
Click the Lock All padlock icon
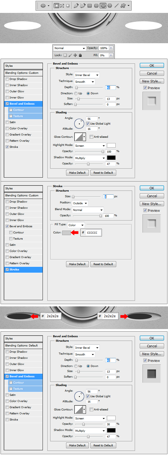(80, 56)
